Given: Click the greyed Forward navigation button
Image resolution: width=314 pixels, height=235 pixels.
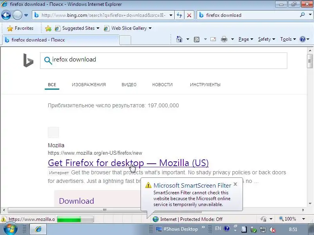Looking at the screenshot, I should [17, 15].
